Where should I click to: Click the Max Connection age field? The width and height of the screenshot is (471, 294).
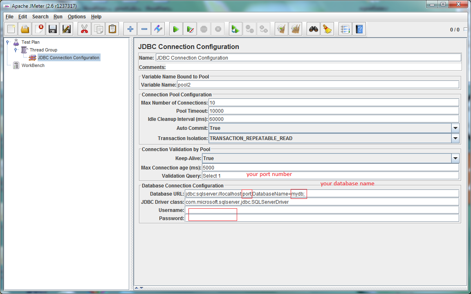pos(330,168)
